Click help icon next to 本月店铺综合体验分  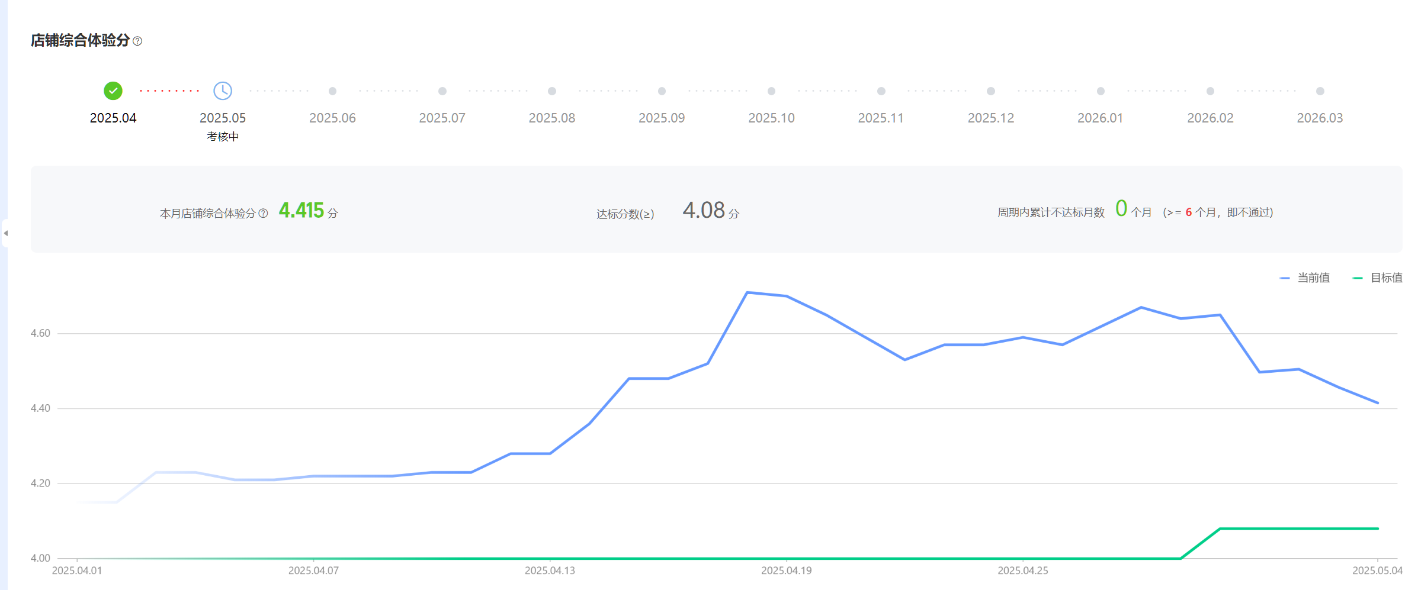click(264, 213)
